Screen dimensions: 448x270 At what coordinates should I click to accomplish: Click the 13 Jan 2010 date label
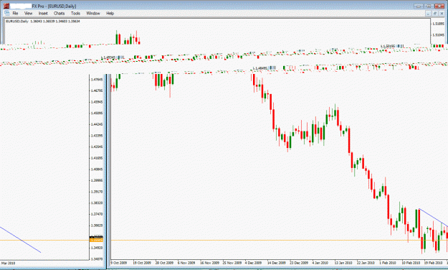[343, 263]
